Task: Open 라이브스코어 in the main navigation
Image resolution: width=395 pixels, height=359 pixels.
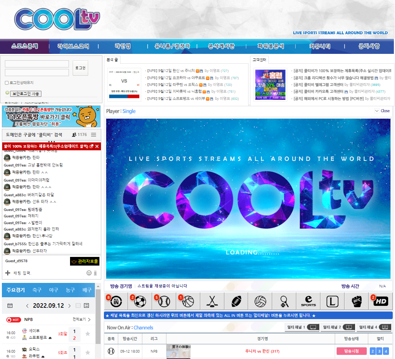Action: [73, 46]
